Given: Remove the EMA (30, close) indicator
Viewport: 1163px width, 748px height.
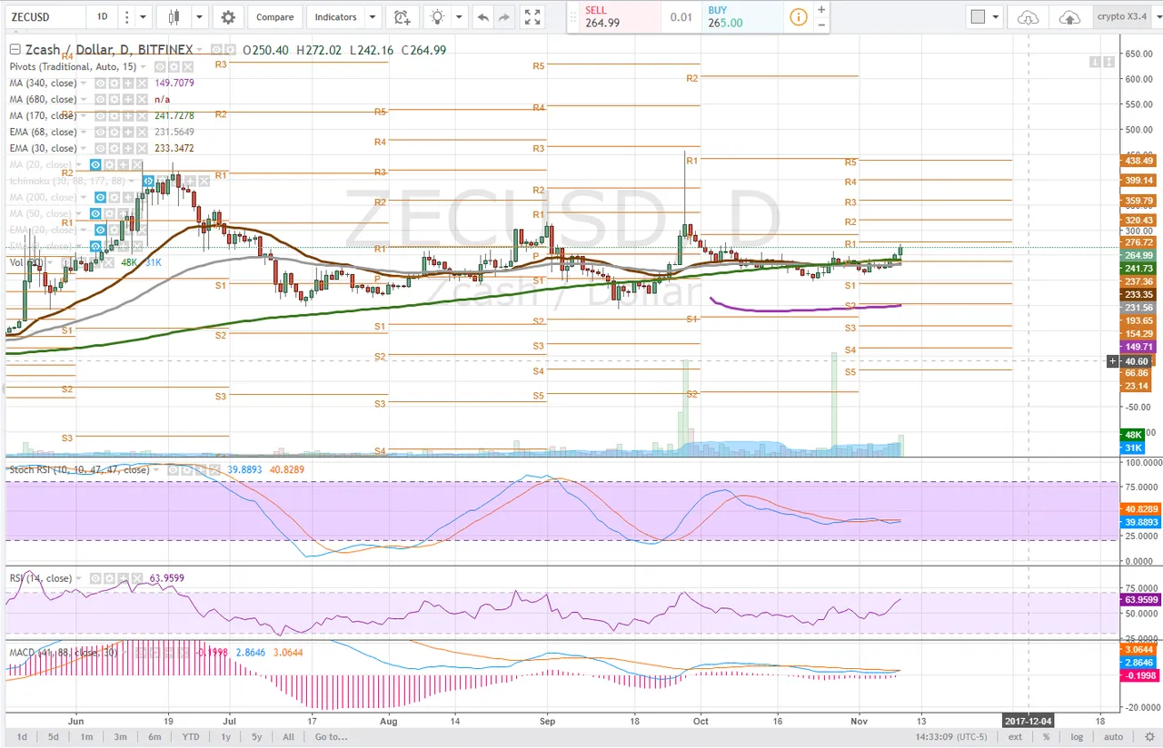Looking at the screenshot, I should [x=142, y=148].
